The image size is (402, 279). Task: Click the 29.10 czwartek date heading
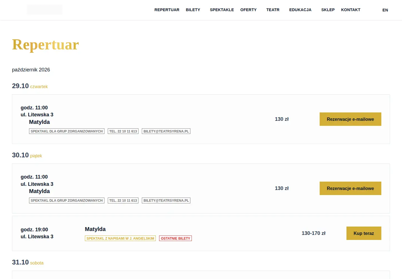(x=30, y=86)
